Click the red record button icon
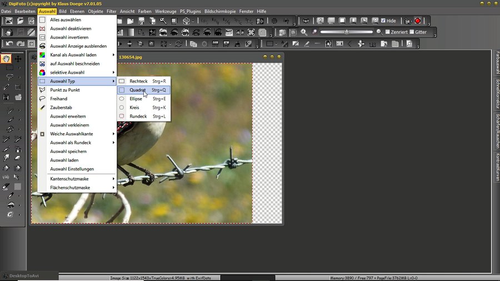The image size is (500, 281). click(x=418, y=21)
